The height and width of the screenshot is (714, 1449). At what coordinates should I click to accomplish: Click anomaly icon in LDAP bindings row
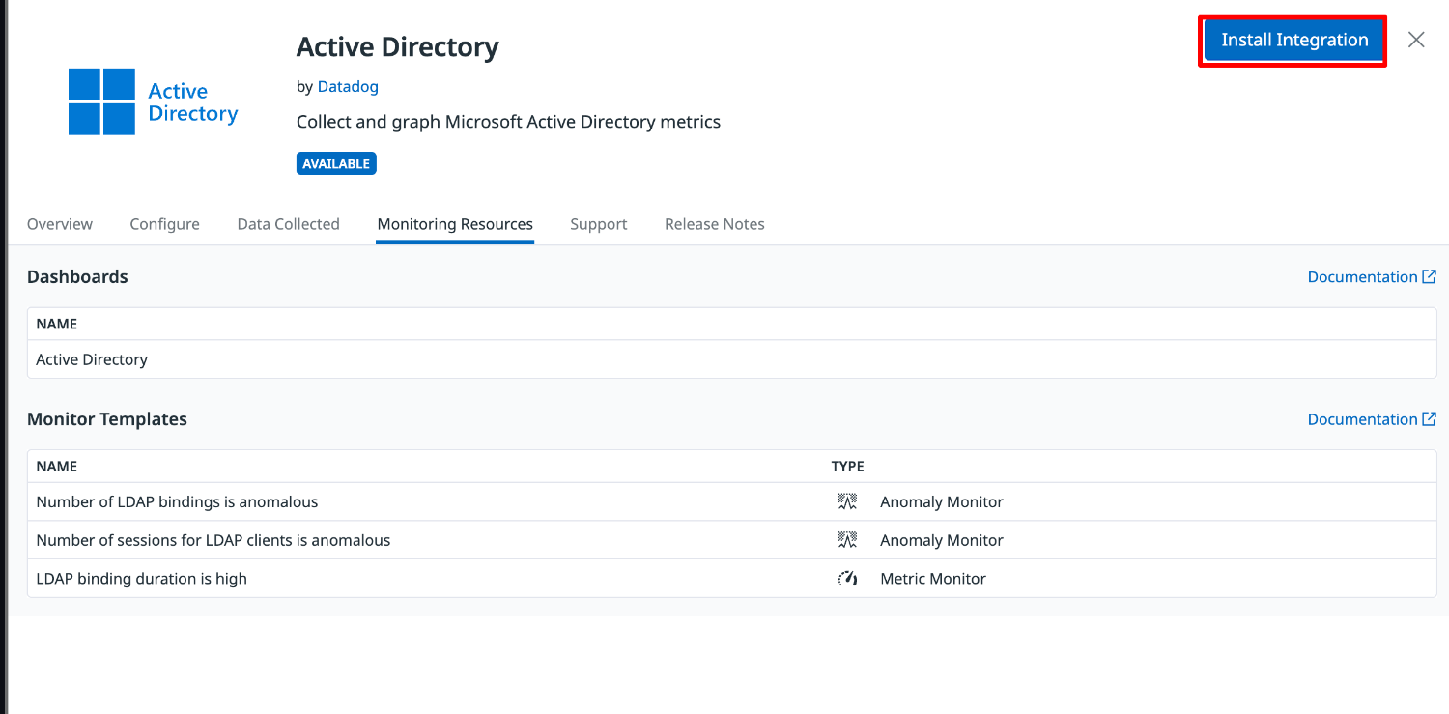click(847, 501)
